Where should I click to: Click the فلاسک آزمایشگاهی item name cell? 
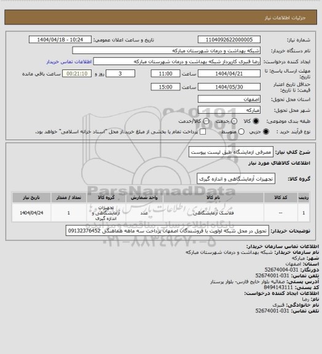point(213,213)
